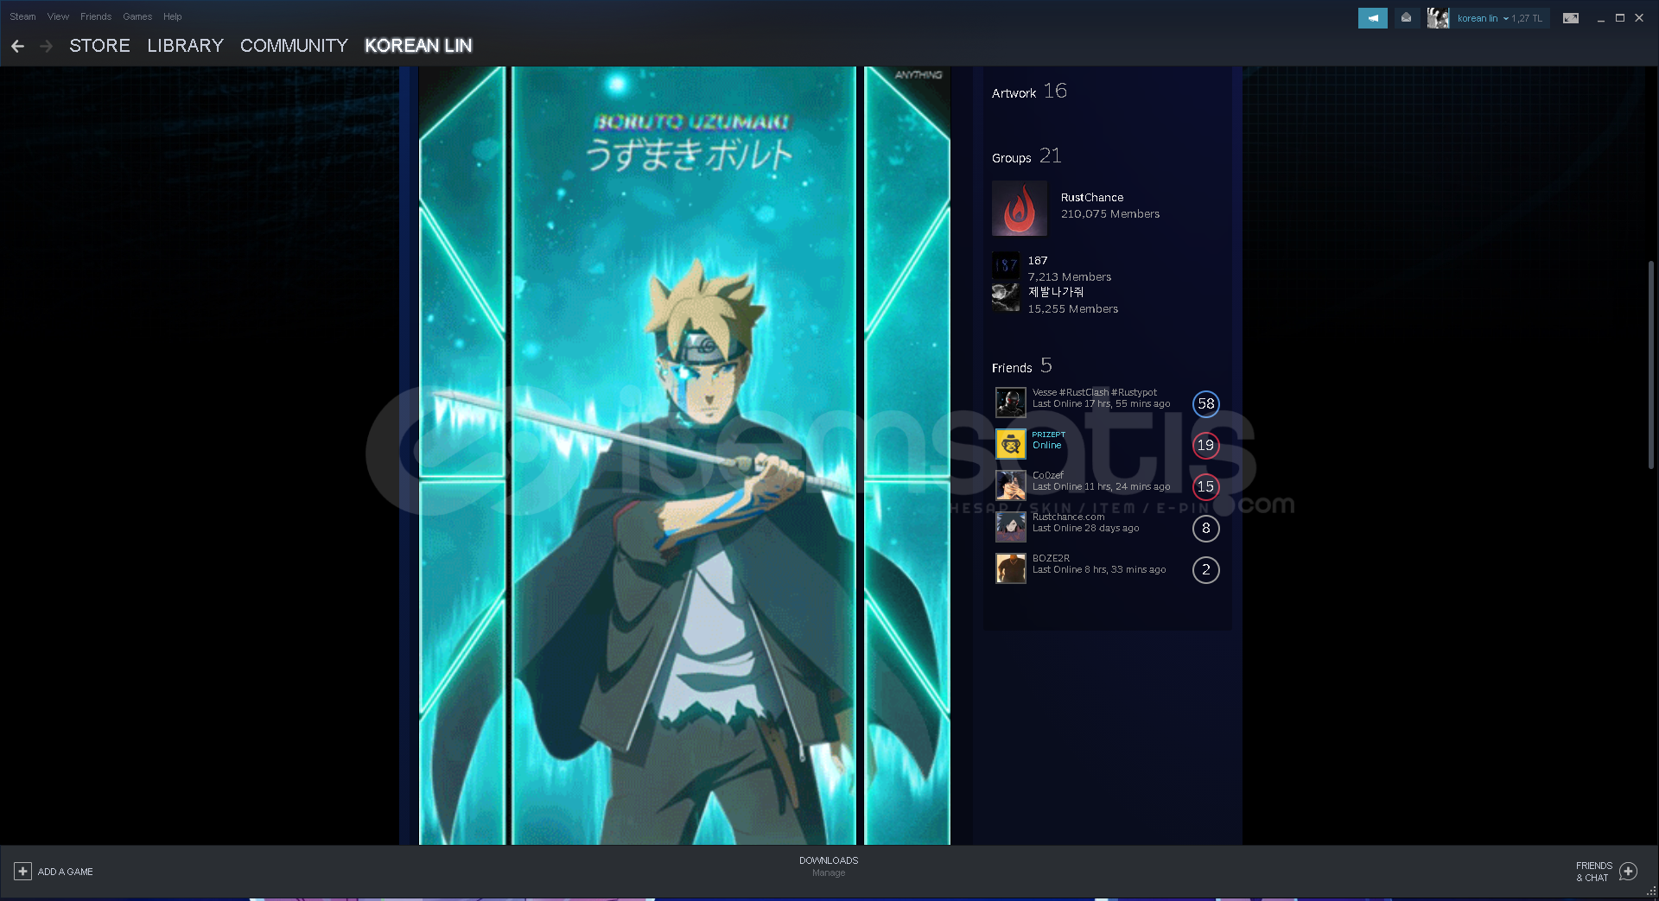Open the 187 group avatar
Viewport: 1659px width, 901px height.
point(1006,264)
